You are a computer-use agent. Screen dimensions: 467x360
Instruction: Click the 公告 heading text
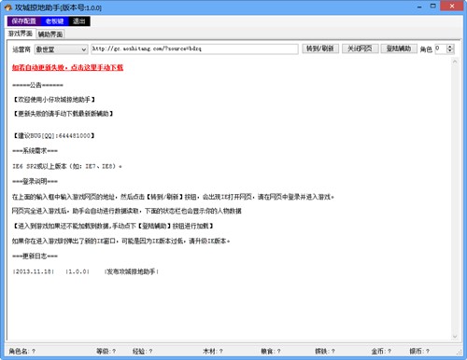(37, 85)
